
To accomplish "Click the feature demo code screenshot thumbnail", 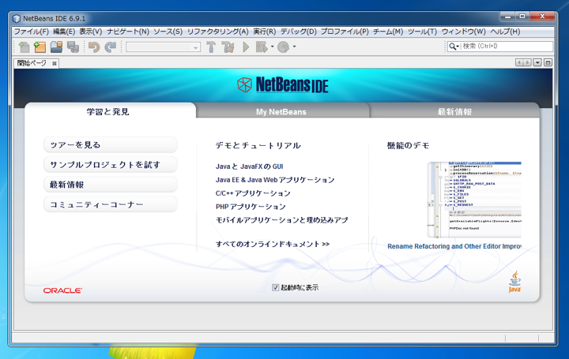I will click(474, 200).
